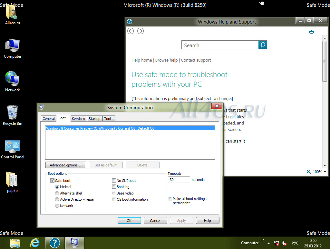Check Make all boot settings permanent

click(170, 199)
